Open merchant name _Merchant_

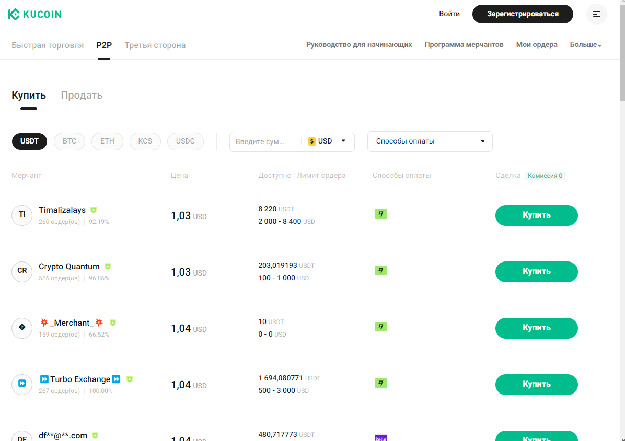pos(72,323)
